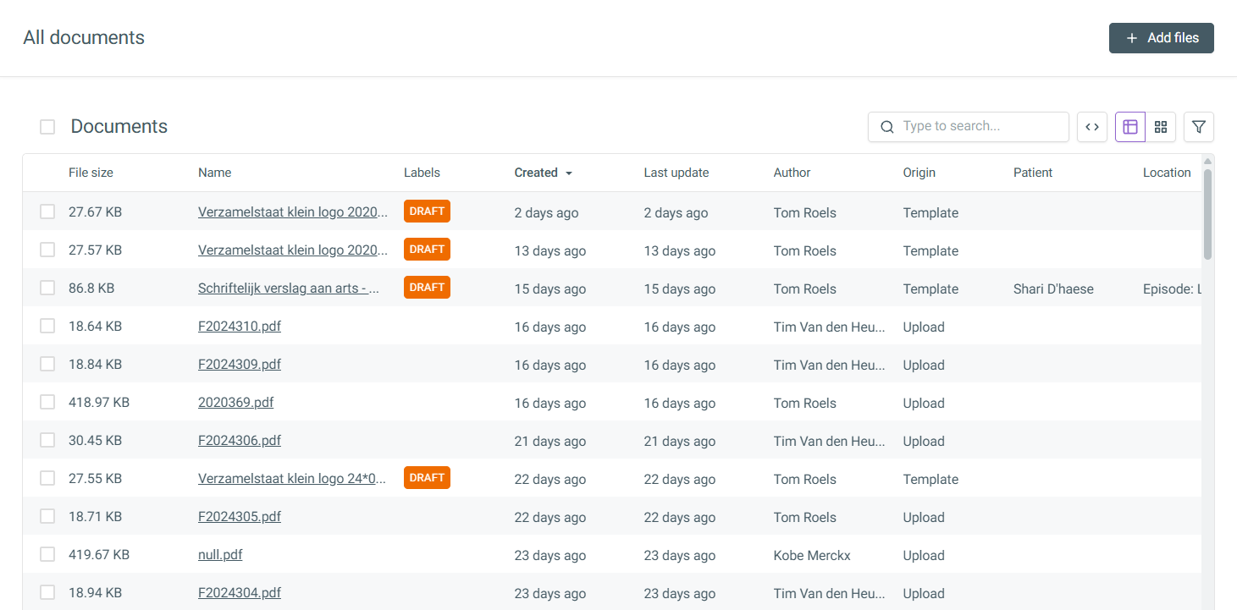Screen dimensions: 1237x610
Task: Check the box for F2024310.pdf
Action: (x=47, y=327)
